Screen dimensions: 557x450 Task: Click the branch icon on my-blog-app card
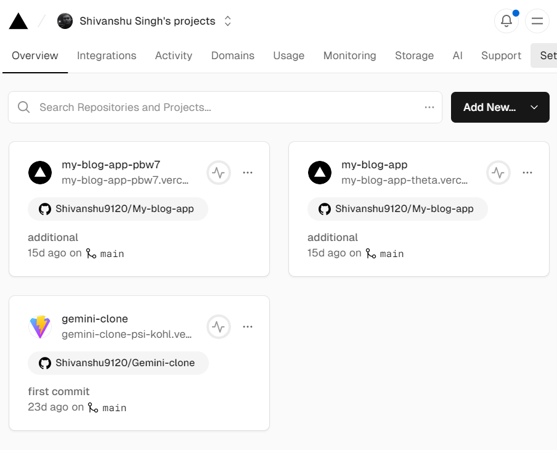(x=371, y=253)
